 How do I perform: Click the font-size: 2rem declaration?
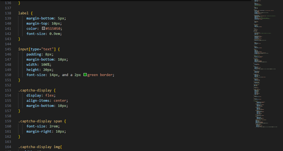(x=43, y=126)
